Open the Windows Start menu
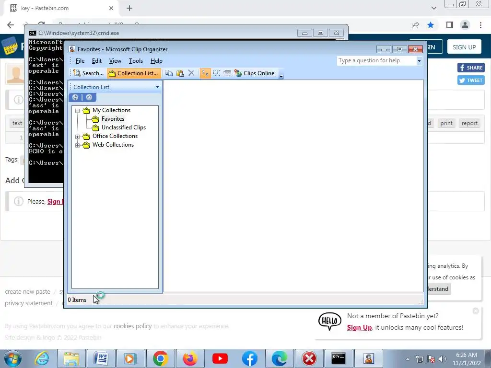Image resolution: width=491 pixels, height=368 pixels. [x=12, y=358]
